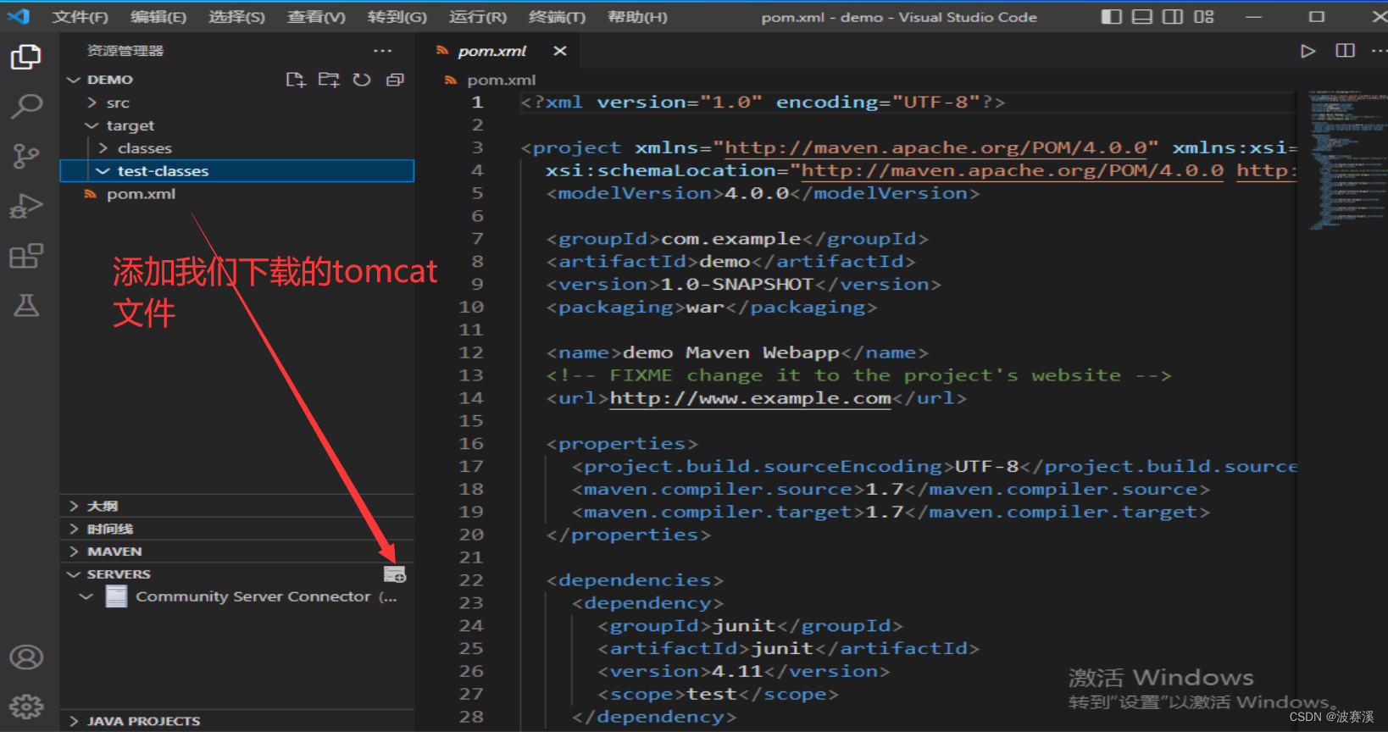The image size is (1388, 732).
Task: Close the pom.xml editor tab
Action: click(x=560, y=51)
